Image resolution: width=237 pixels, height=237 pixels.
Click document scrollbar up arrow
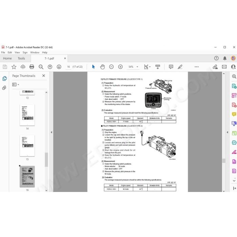click(x=224, y=73)
